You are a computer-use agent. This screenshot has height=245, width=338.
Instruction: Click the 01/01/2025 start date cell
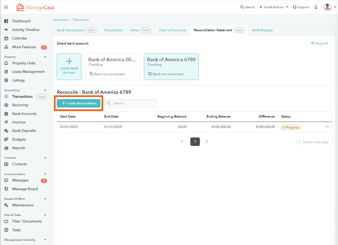point(69,127)
